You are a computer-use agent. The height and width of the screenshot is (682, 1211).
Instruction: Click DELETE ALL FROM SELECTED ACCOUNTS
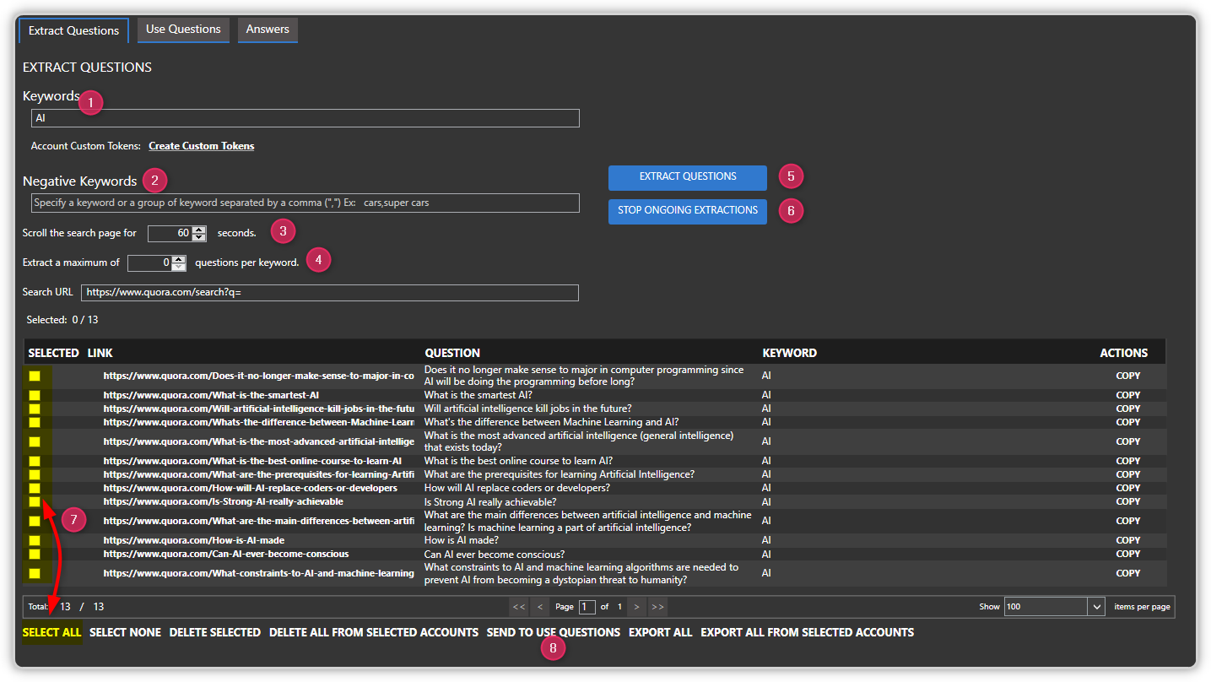(x=374, y=632)
